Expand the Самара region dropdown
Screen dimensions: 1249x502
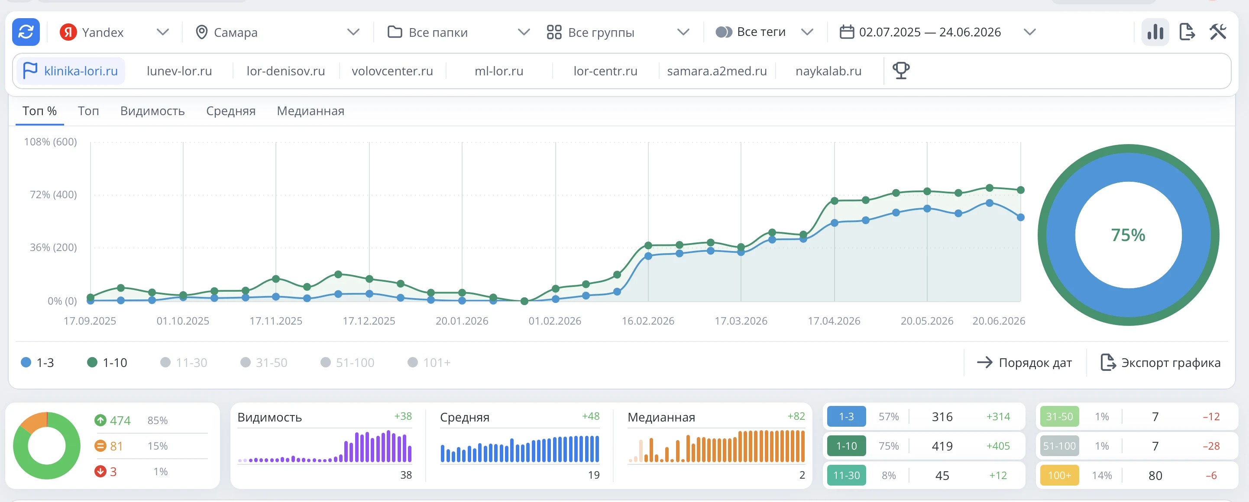click(x=353, y=32)
